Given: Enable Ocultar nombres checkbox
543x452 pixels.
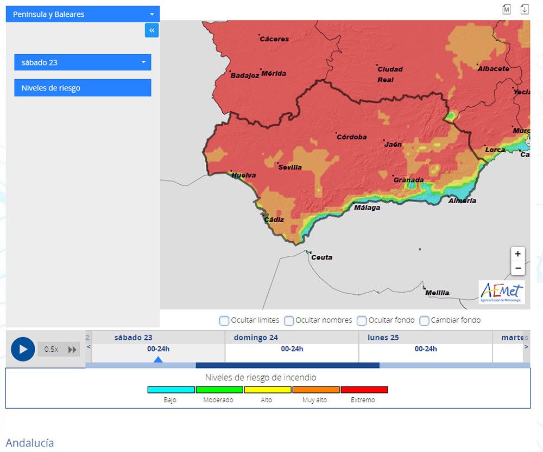Looking at the screenshot, I should click(x=289, y=321).
